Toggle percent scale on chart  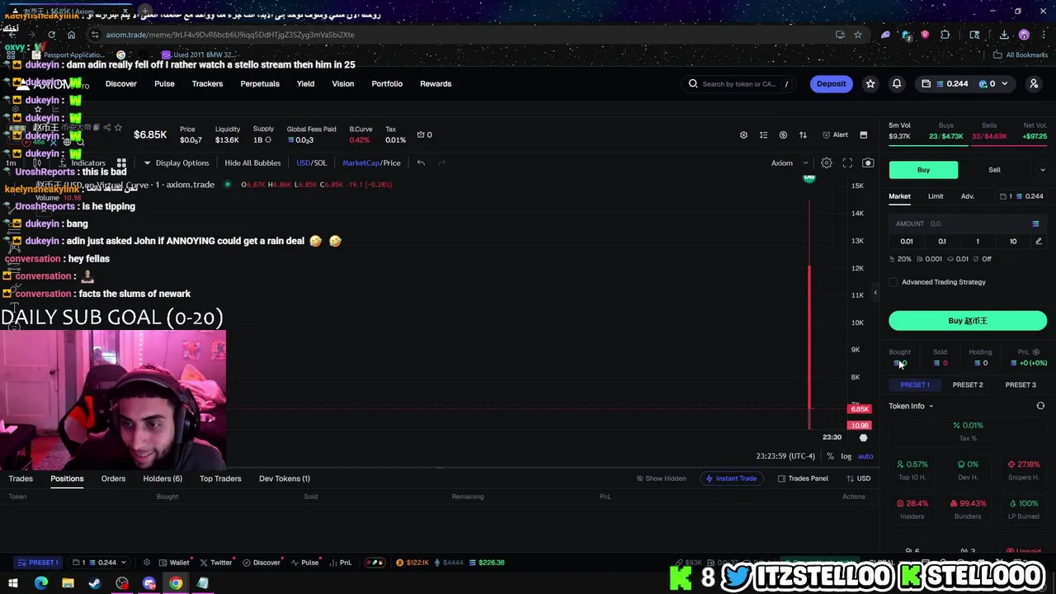[830, 456]
